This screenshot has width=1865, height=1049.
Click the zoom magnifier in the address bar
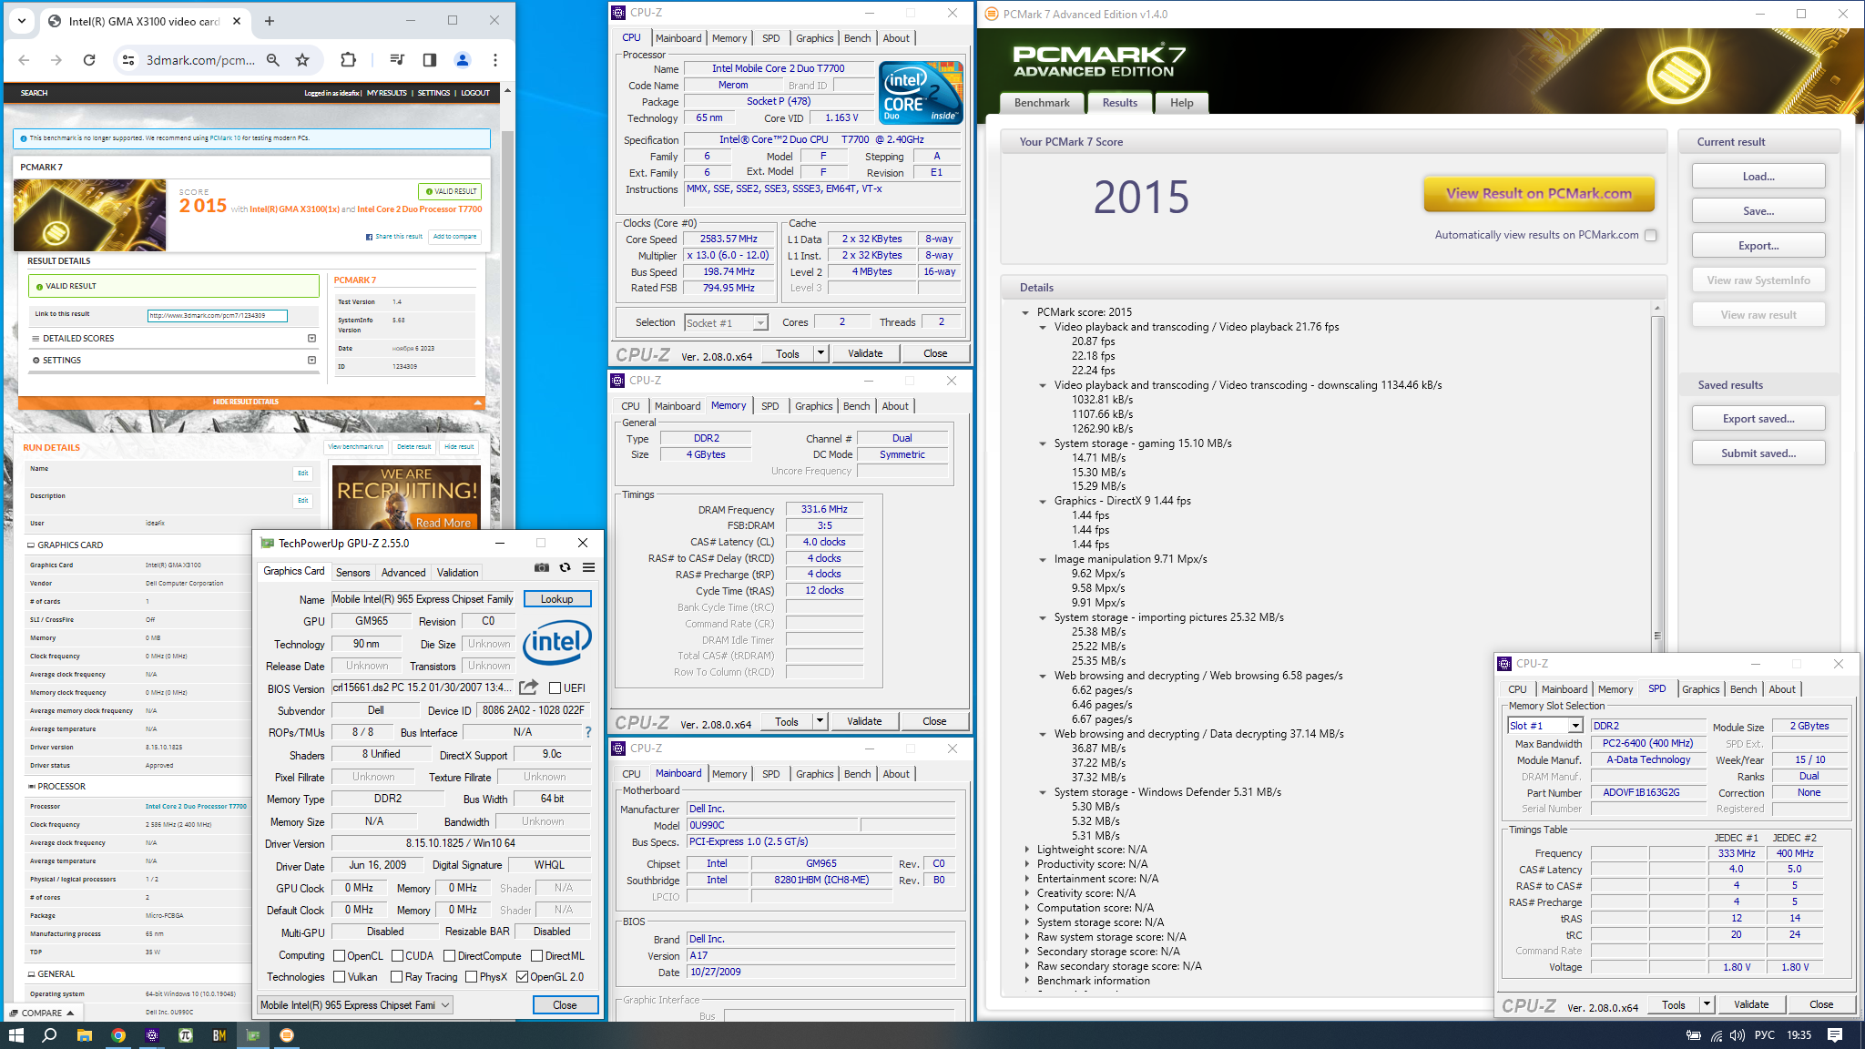point(273,60)
